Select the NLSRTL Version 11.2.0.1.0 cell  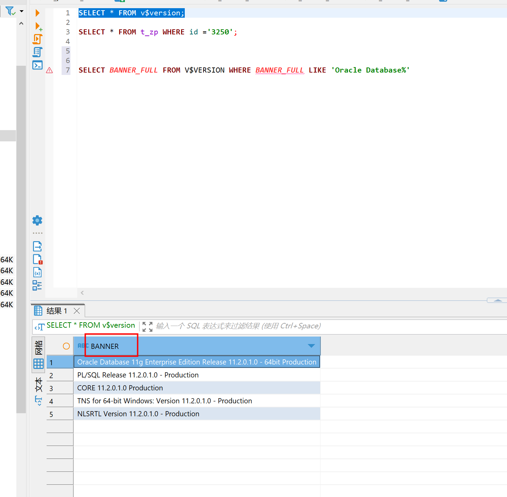click(x=197, y=414)
